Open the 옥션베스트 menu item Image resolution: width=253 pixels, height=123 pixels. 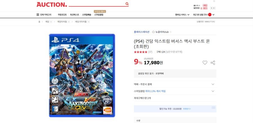(74, 15)
